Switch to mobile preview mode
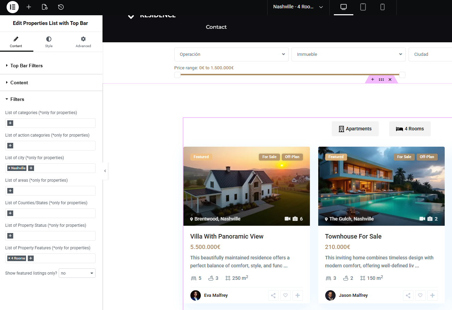This screenshot has height=310, width=452. (382, 7)
